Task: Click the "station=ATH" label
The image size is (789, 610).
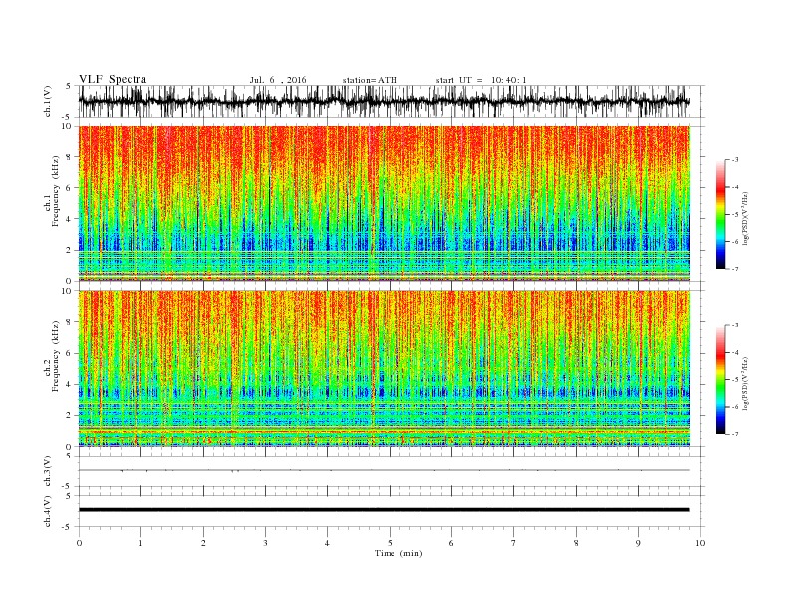Action: coord(370,80)
